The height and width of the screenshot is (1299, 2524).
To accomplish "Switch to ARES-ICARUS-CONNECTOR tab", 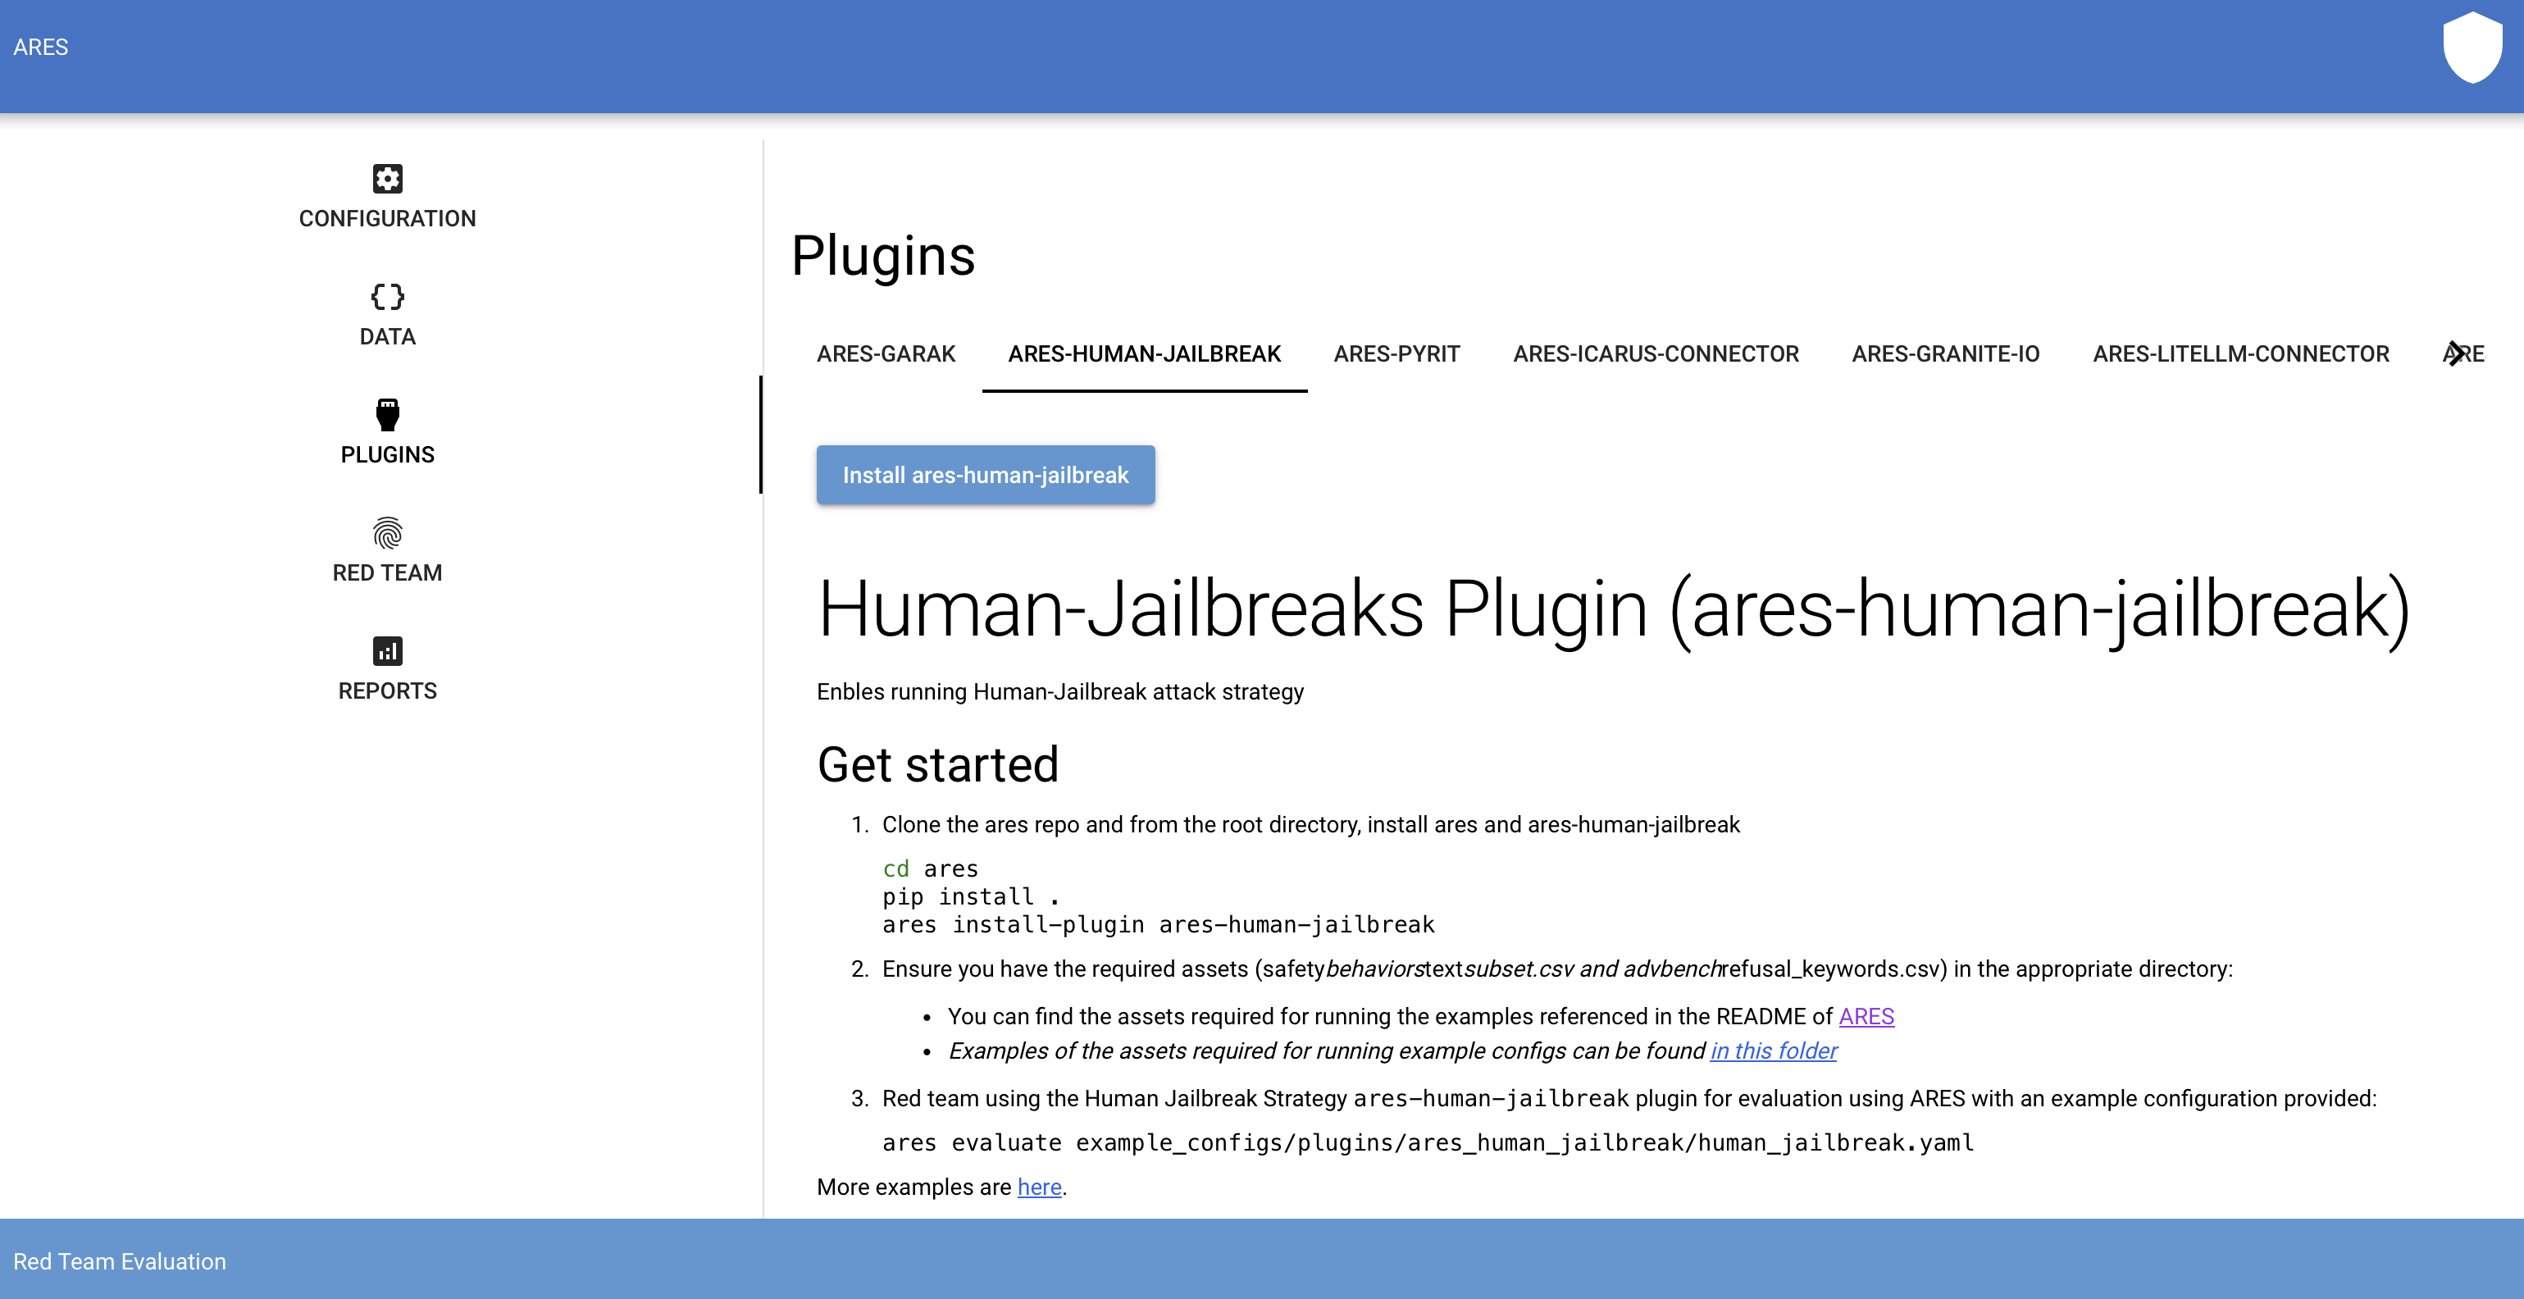I will [x=1655, y=353].
